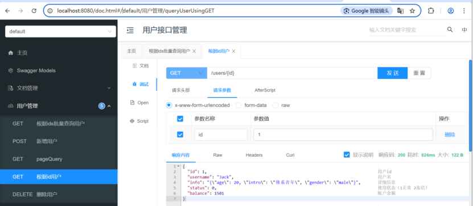This screenshot has width=473, height=206.
Task: Open the default group dropdown
Action: tap(60, 31)
